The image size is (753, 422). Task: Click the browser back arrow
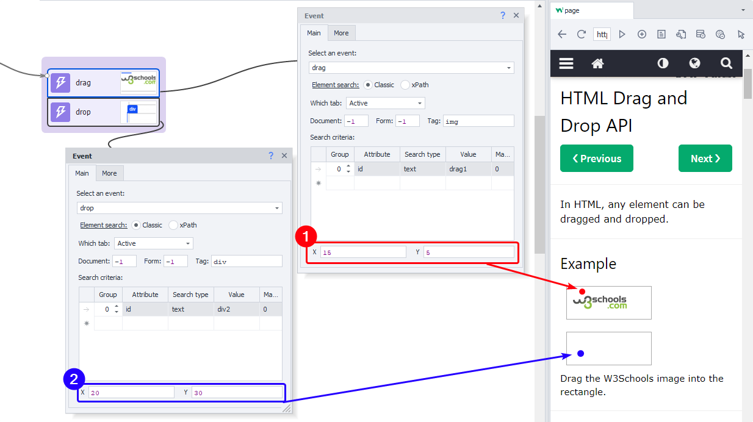[x=562, y=35]
